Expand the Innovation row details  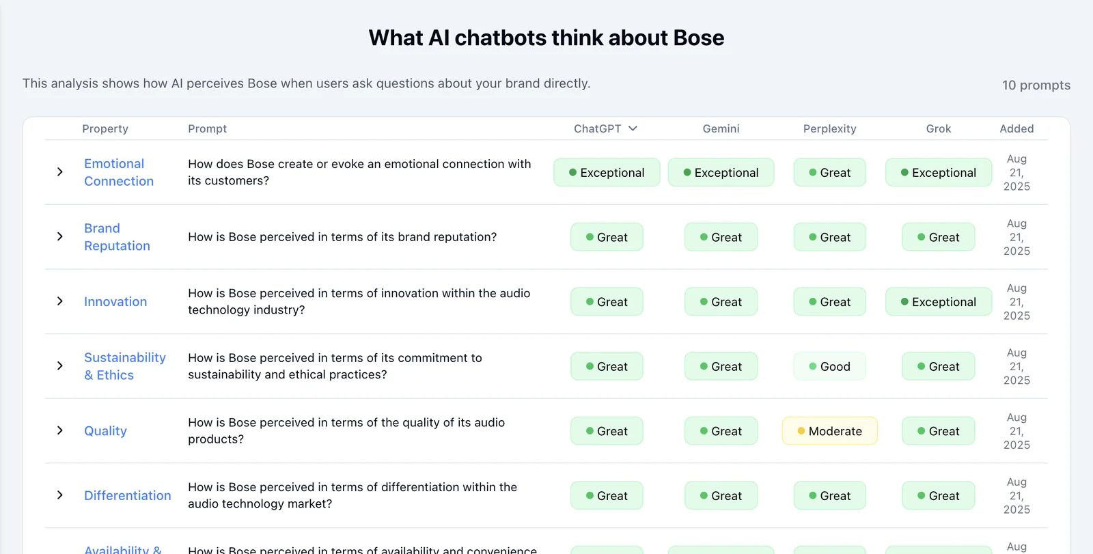coord(60,301)
